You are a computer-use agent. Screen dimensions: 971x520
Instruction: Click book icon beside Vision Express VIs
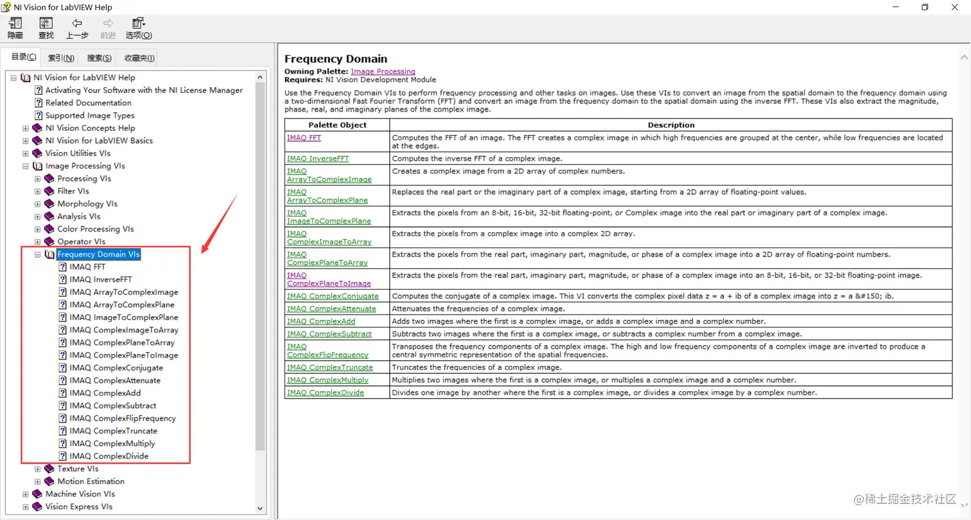[x=37, y=507]
